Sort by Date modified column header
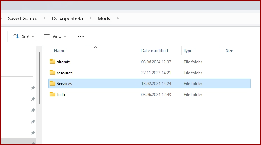This screenshot has height=145, width=261. pos(154,51)
